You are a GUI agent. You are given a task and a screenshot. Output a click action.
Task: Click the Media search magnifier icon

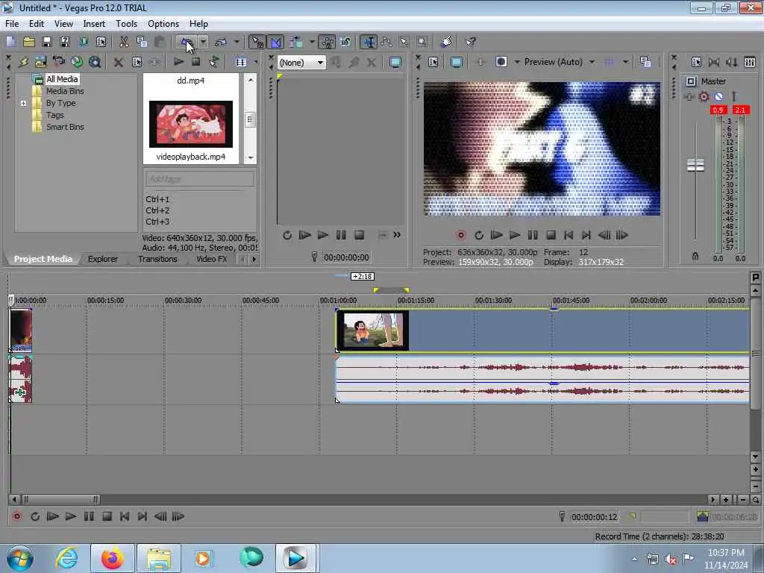(x=95, y=62)
